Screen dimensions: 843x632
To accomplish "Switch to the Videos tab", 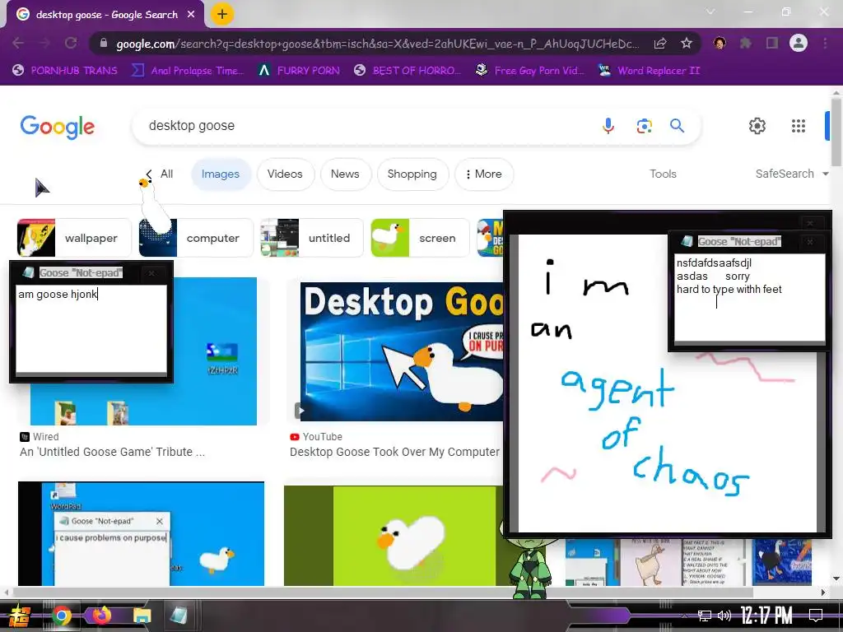I will click(x=285, y=174).
